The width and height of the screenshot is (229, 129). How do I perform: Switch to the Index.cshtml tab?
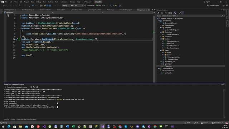61,10
